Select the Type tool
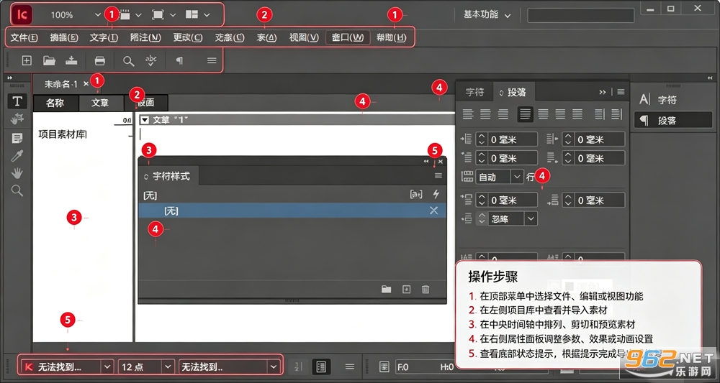The image size is (720, 383). (17, 101)
